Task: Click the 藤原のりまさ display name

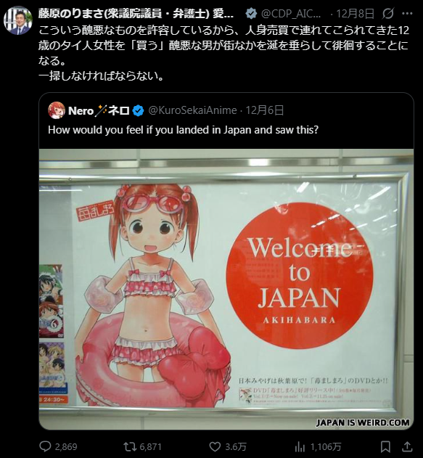Action: (x=136, y=14)
